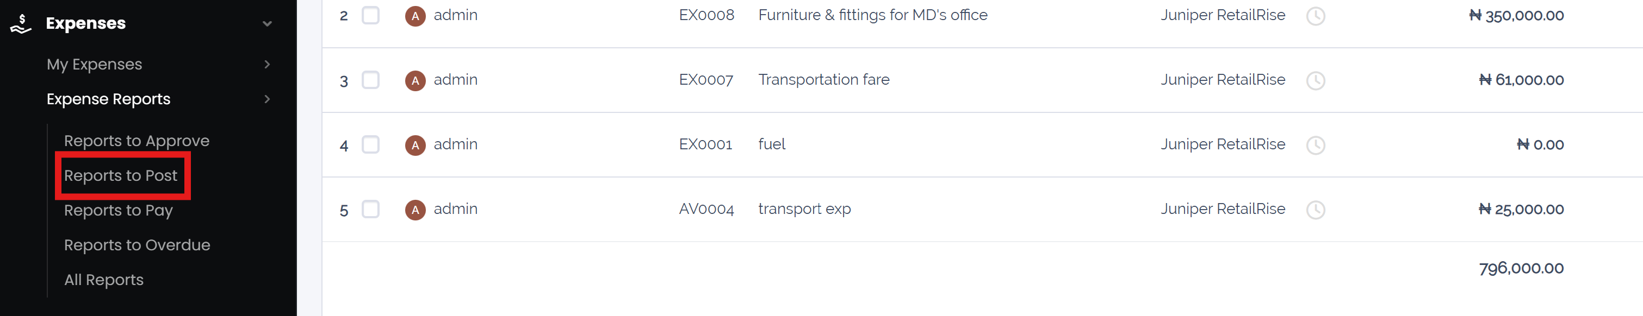Select the checkbox for transport exp entry

click(x=370, y=209)
